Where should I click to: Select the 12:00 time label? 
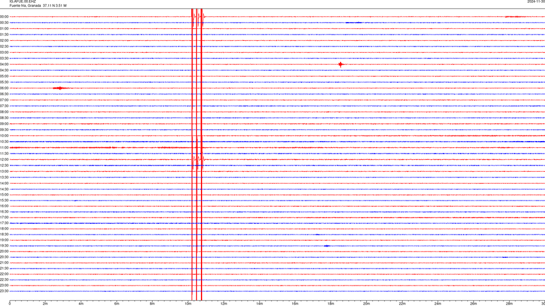4,160
